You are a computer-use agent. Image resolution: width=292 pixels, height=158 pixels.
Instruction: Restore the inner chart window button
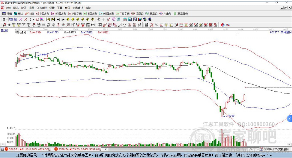tap(285, 8)
